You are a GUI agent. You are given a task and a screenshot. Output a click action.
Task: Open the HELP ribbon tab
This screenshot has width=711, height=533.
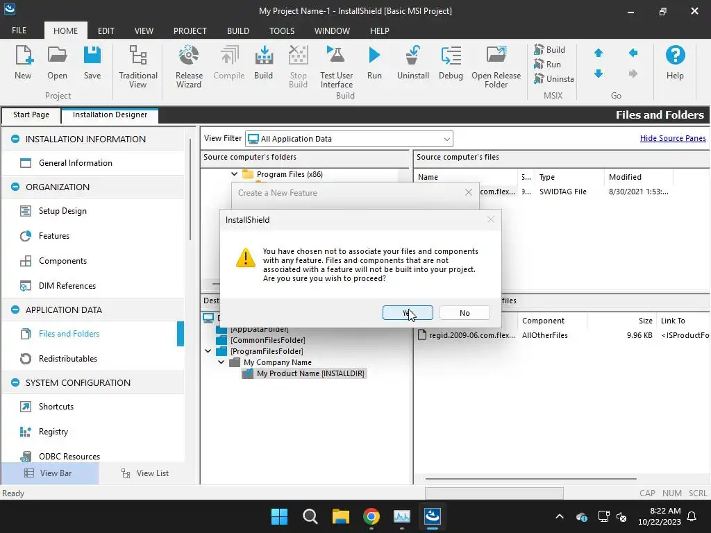[380, 31]
